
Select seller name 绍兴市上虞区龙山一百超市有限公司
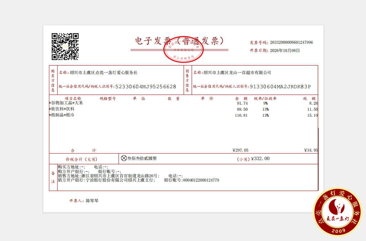point(237,73)
